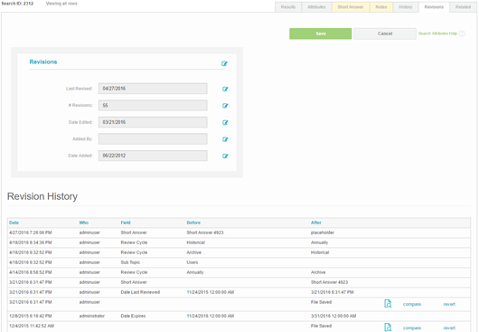Select 'Historical' in the Before column
The width and height of the screenshot is (479, 332).
click(195, 242)
